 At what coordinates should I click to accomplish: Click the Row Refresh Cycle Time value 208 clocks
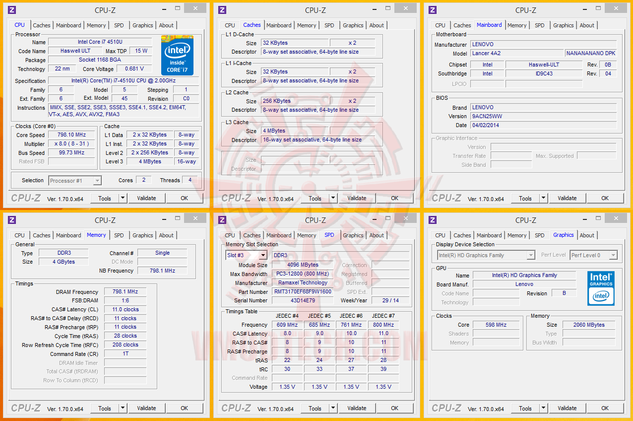125,345
